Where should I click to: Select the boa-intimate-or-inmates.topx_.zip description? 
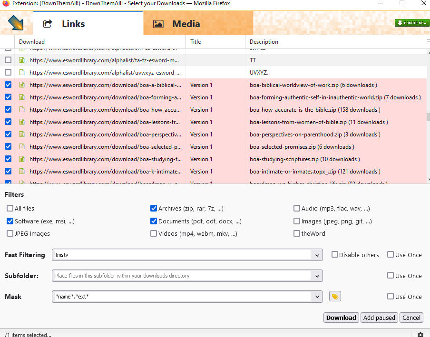point(315,172)
